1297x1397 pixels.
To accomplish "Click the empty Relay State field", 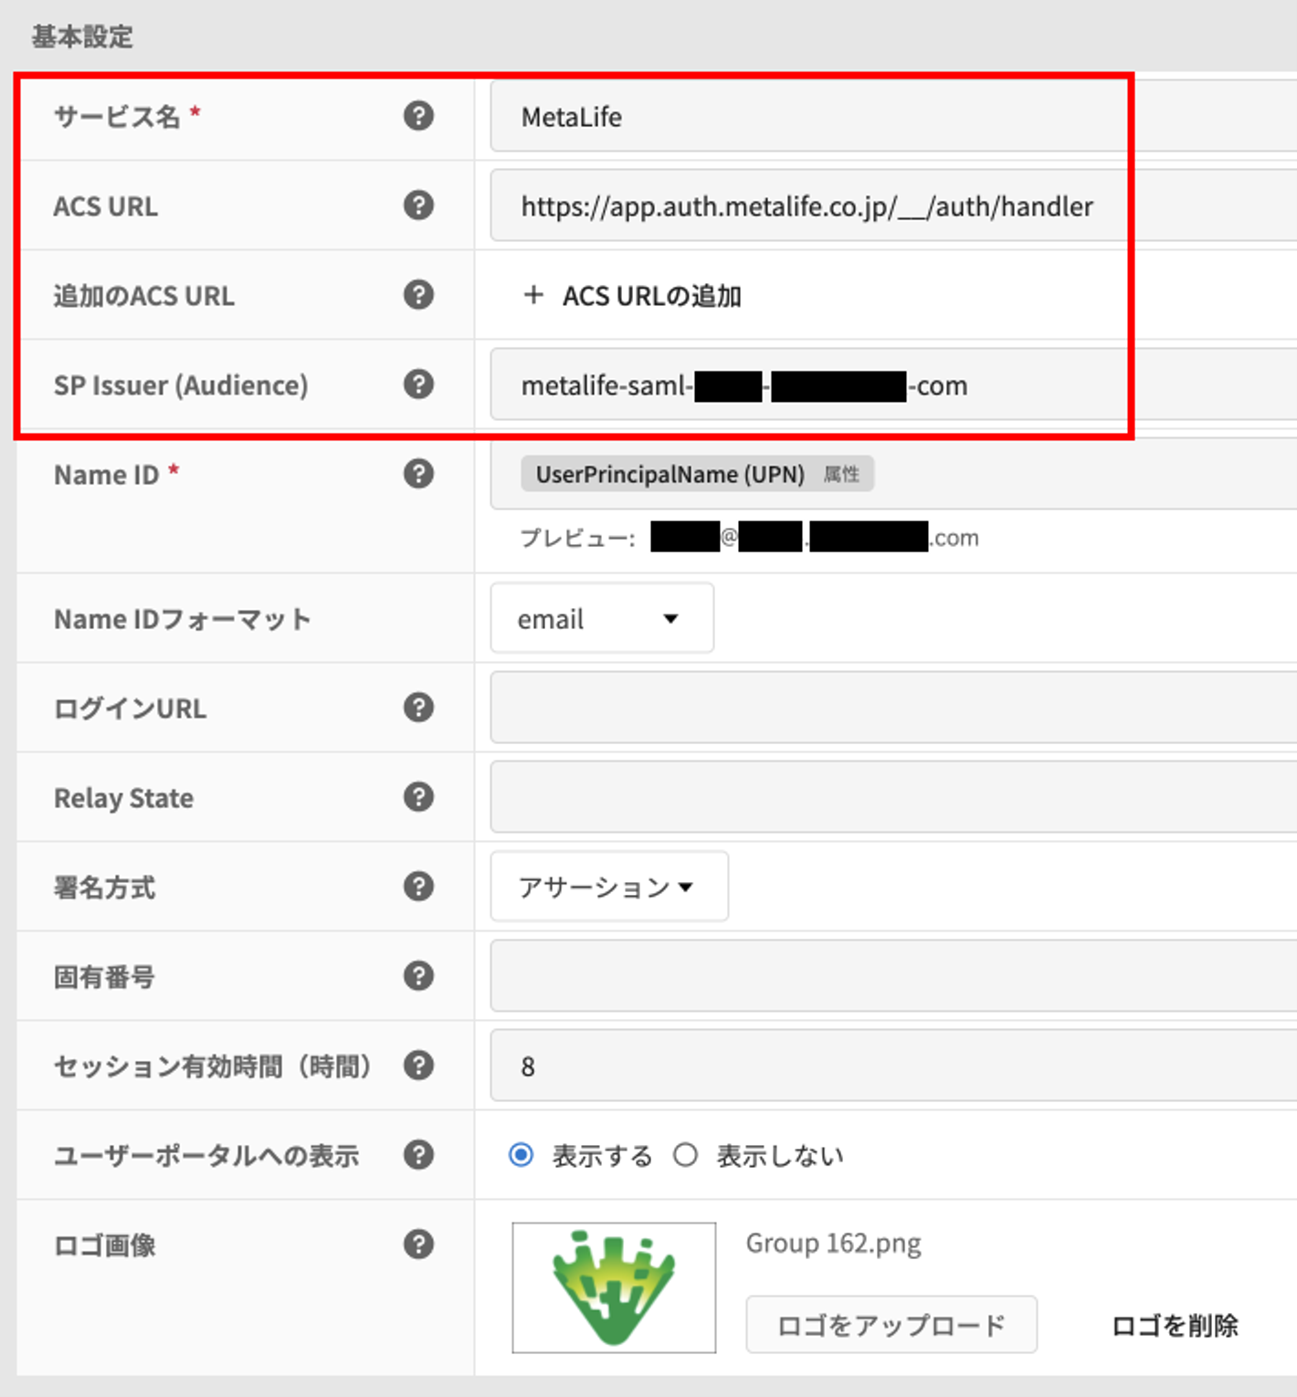I will (893, 797).
